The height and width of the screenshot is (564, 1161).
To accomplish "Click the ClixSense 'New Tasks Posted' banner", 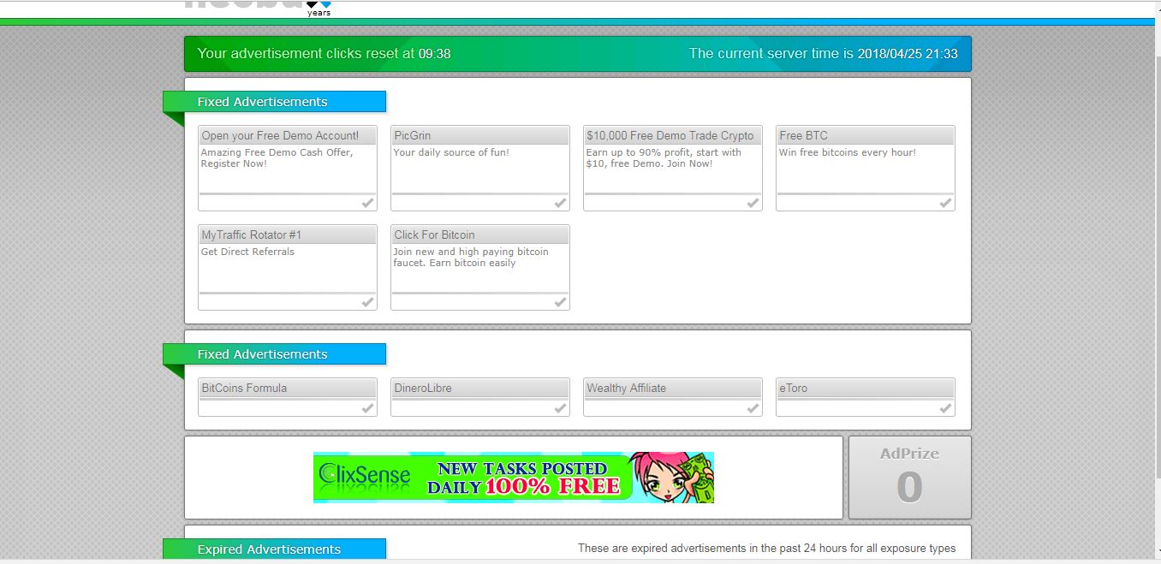I will click(514, 478).
